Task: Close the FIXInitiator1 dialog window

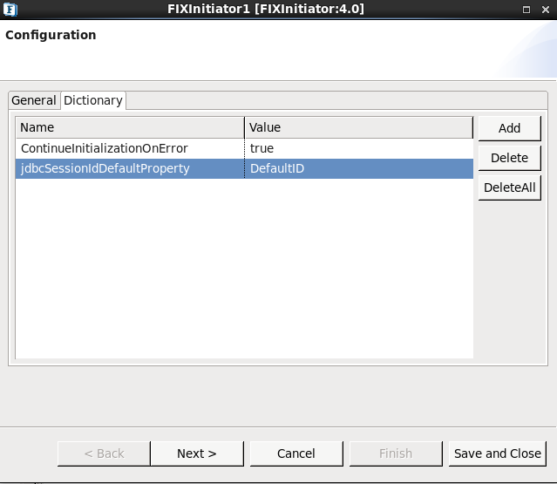Action: coord(546,10)
